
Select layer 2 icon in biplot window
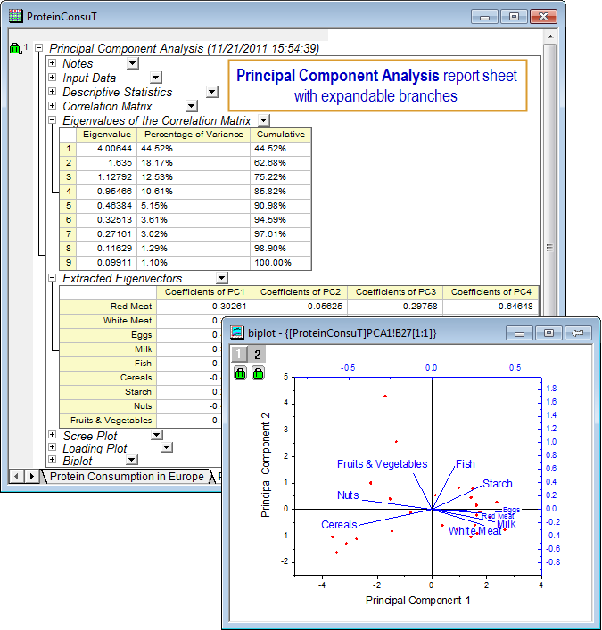click(258, 354)
